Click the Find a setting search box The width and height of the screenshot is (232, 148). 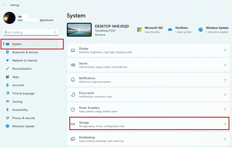click(x=31, y=32)
